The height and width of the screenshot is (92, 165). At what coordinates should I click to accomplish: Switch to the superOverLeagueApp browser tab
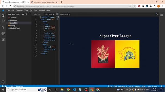click(x=15, y=2)
